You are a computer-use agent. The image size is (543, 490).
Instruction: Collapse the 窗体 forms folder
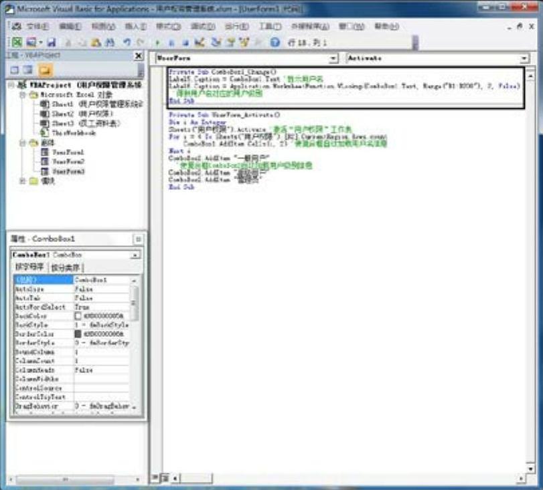pos(23,143)
